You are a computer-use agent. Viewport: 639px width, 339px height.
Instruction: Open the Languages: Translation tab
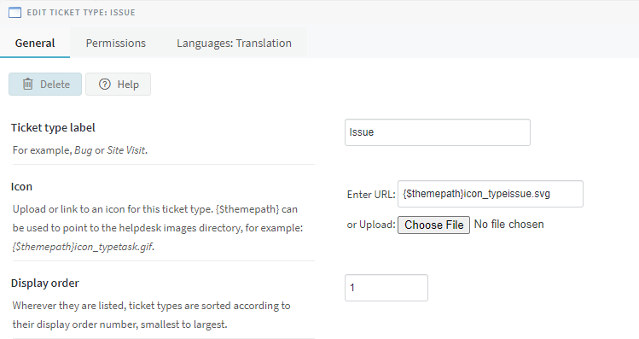[x=234, y=44]
